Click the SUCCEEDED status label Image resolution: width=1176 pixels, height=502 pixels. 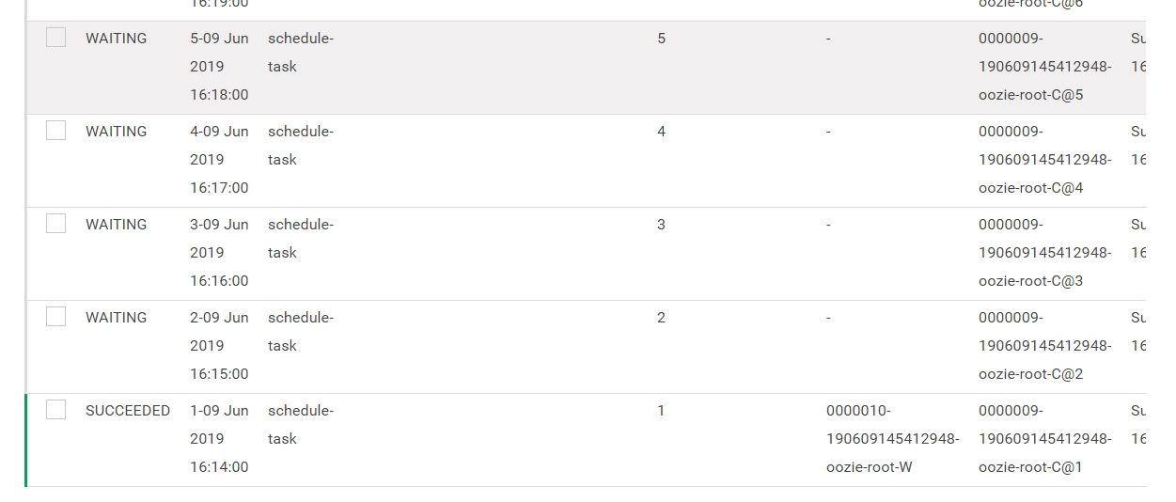coord(128,411)
